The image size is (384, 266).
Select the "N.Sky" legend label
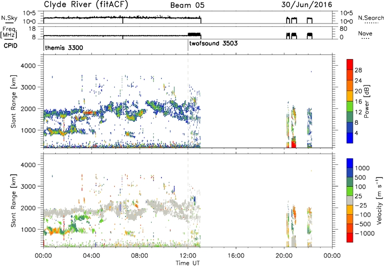(x=9, y=18)
